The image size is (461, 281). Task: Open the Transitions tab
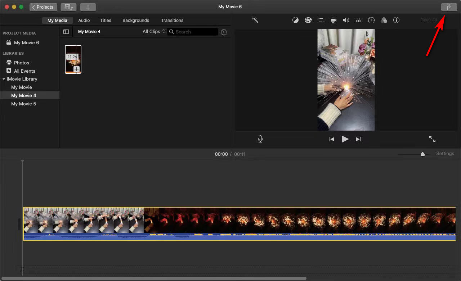[x=172, y=21]
